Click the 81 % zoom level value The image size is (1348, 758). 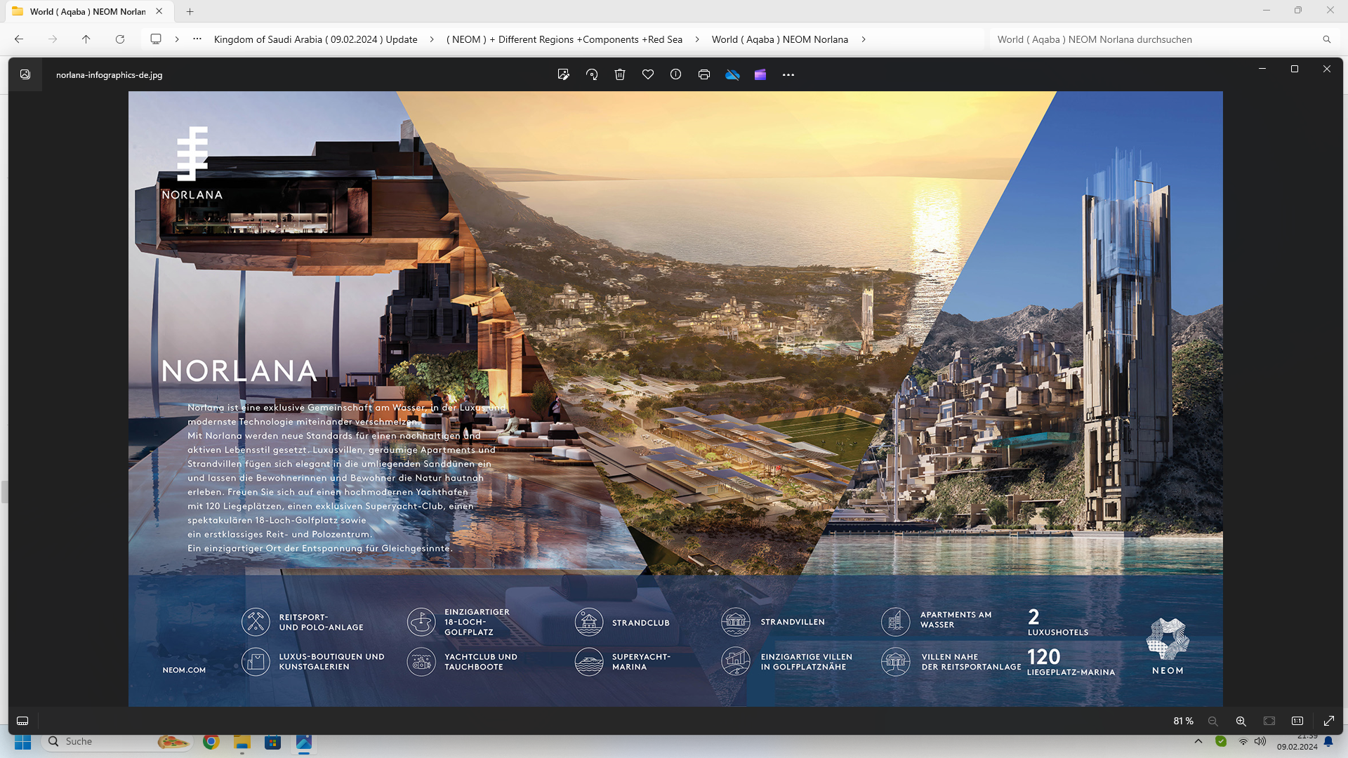coord(1183,721)
